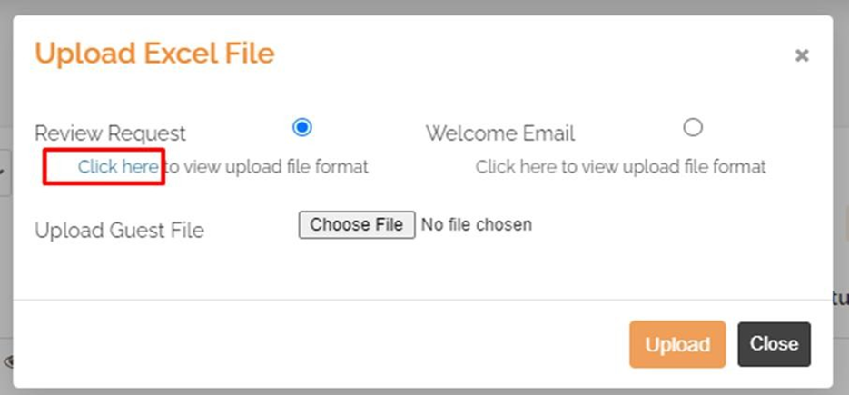849x395 pixels.
Task: Open the Review Request "Click here" format link
Action: click(118, 167)
